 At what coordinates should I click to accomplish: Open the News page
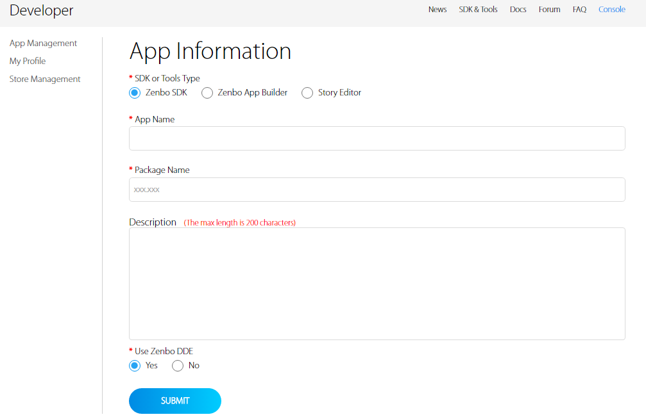pos(438,10)
